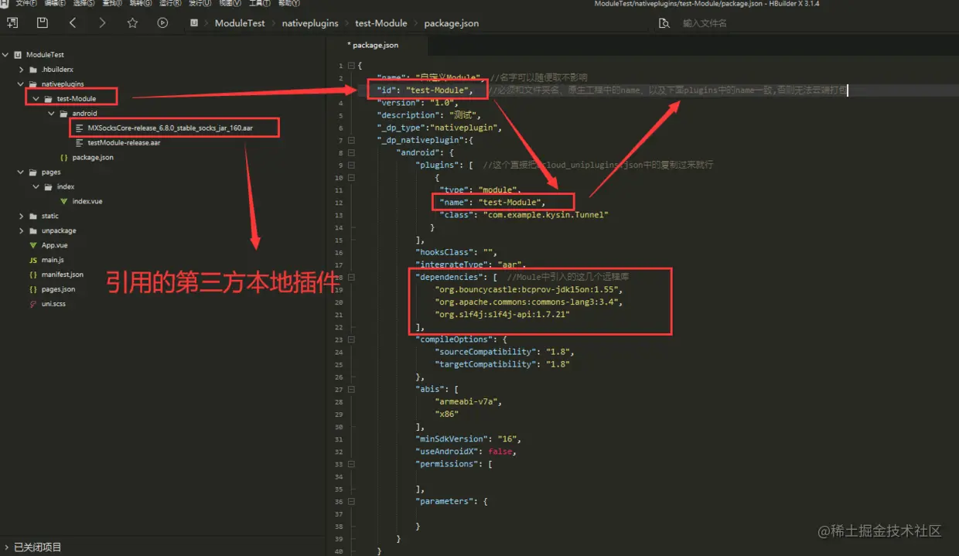Expand the .hbuilderx folder arrow

pyautogui.click(x=21, y=70)
